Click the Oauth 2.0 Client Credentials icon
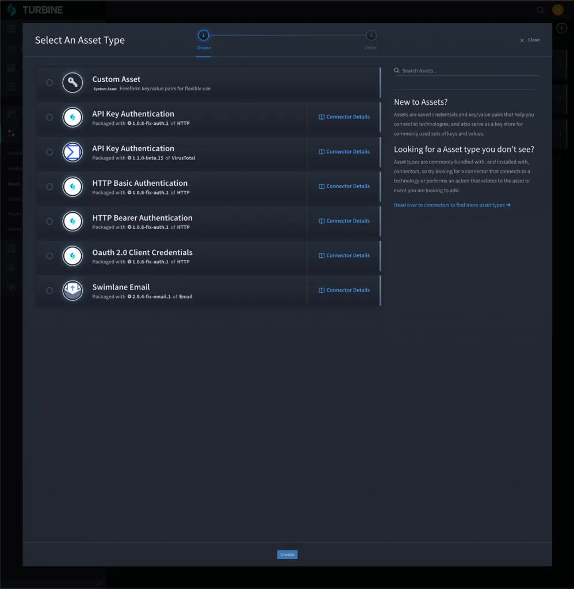574x589 pixels. tap(72, 255)
